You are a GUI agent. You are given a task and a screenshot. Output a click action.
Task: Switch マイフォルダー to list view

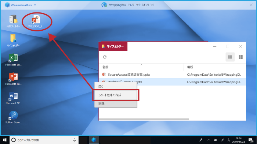point(230,57)
